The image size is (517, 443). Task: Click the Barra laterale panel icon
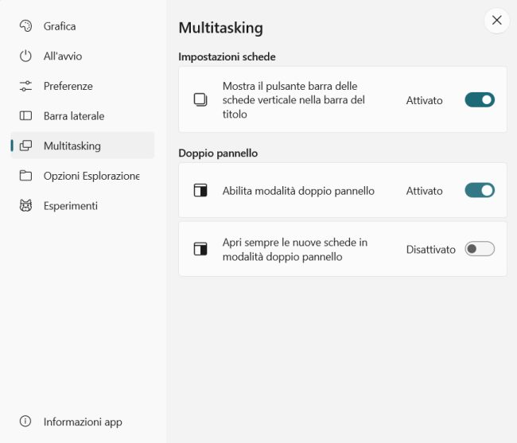click(25, 115)
